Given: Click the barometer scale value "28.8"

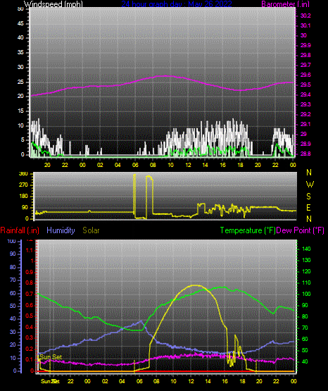Looking at the screenshot, I should coord(305,154).
